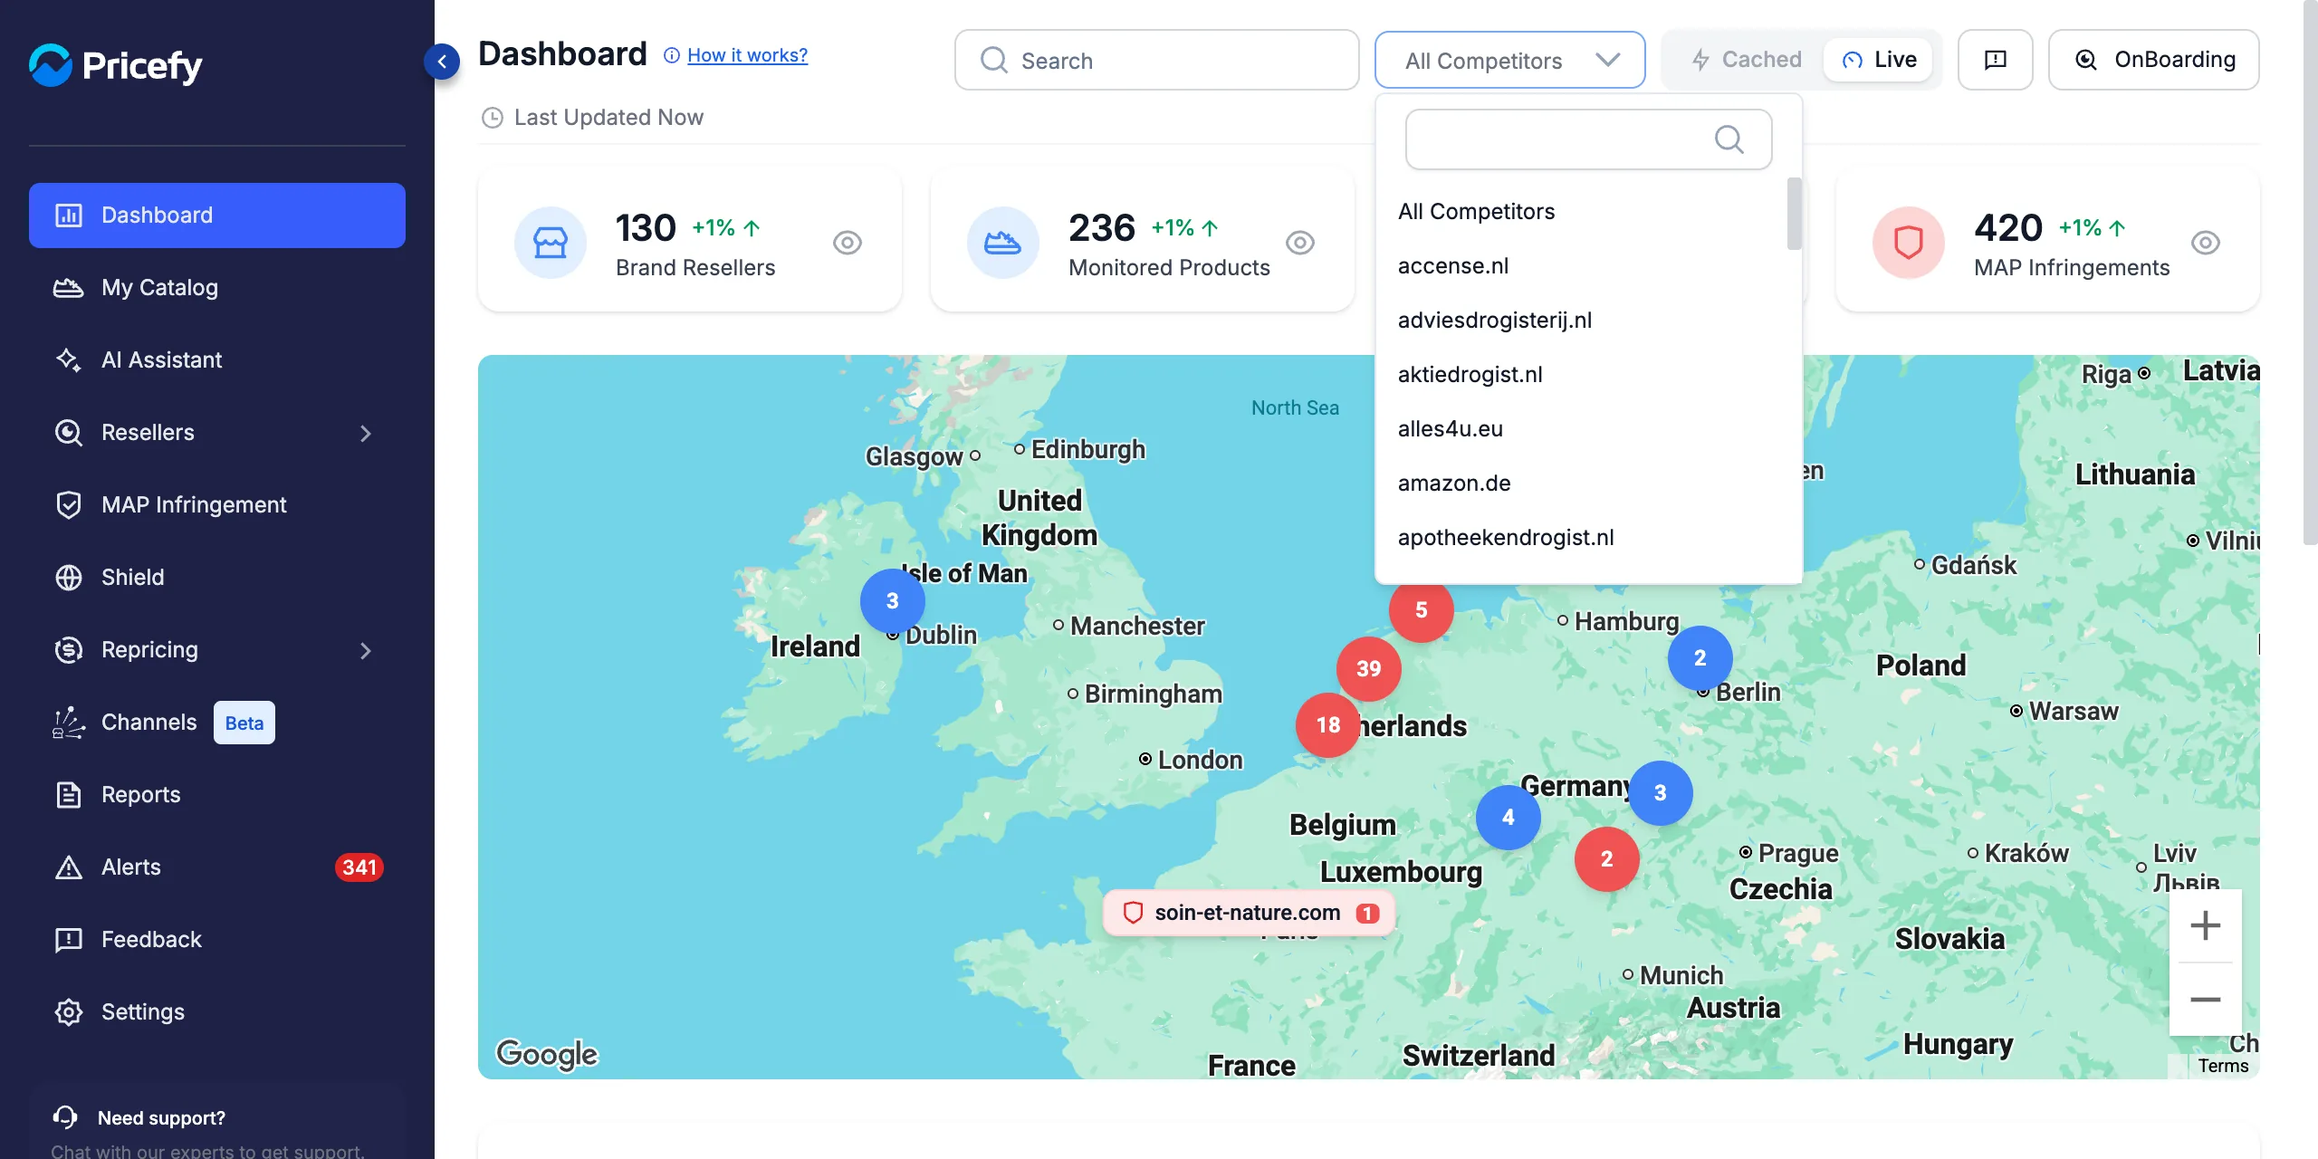Click the OnBoarding button
Screen dimensions: 2318x1159
[2154, 60]
